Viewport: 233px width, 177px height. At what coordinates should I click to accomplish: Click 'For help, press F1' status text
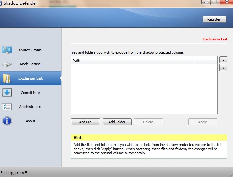[x=15, y=173]
